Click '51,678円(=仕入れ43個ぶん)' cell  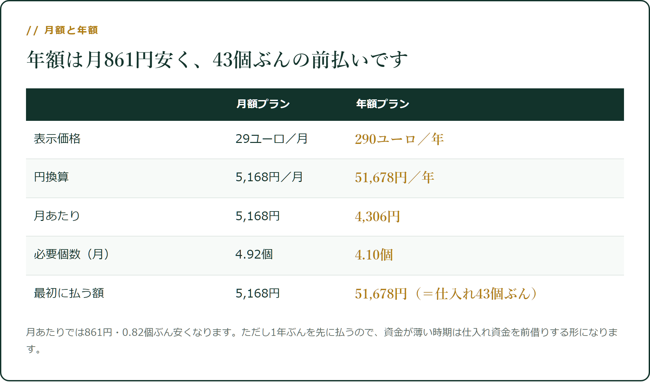[x=446, y=294]
